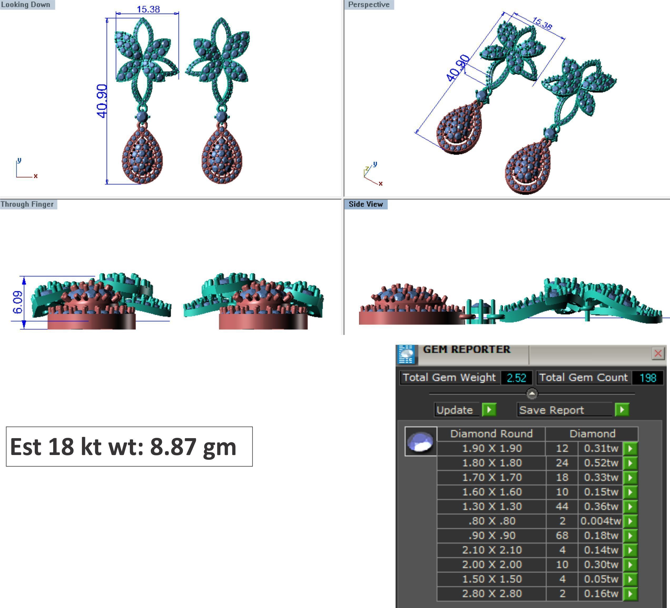Click the 0.004tw weight cell

pos(600,521)
